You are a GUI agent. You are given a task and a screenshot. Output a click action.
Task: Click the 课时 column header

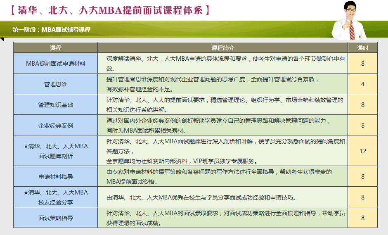click(x=363, y=48)
